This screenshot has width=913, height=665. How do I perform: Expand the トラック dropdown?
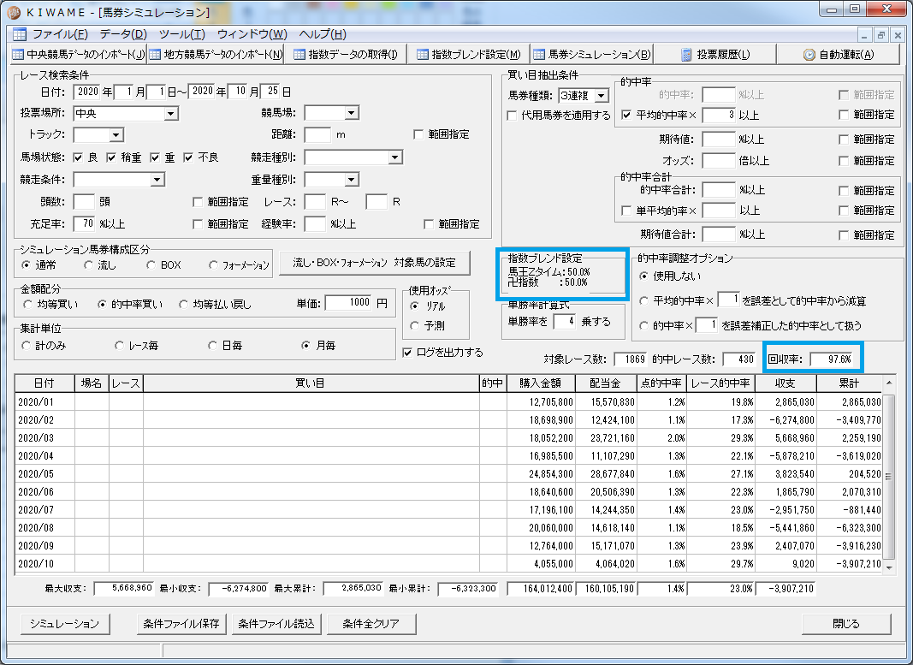pos(116,135)
